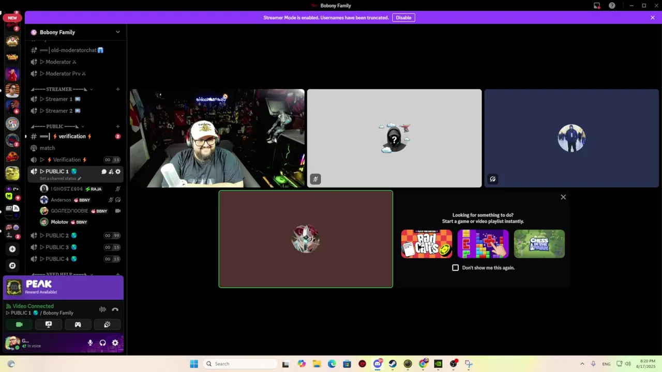Open Steam from taskbar
Viewport: 662px width, 372px height.
393,364
